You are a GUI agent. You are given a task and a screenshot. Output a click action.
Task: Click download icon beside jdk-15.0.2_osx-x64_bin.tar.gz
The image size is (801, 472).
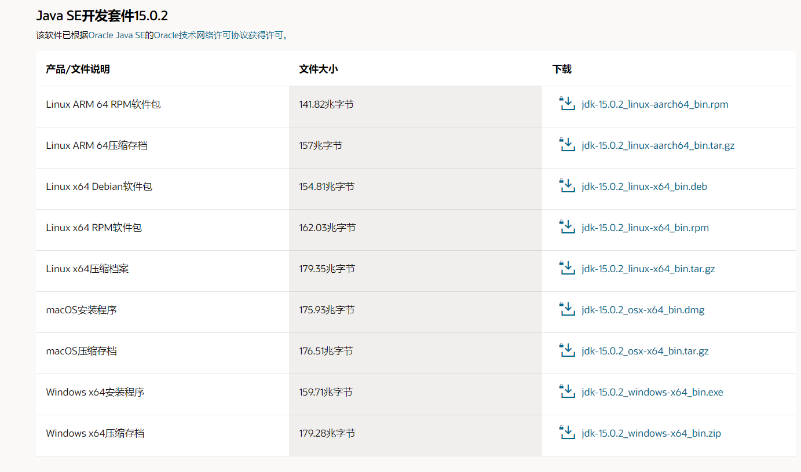pyautogui.click(x=567, y=350)
